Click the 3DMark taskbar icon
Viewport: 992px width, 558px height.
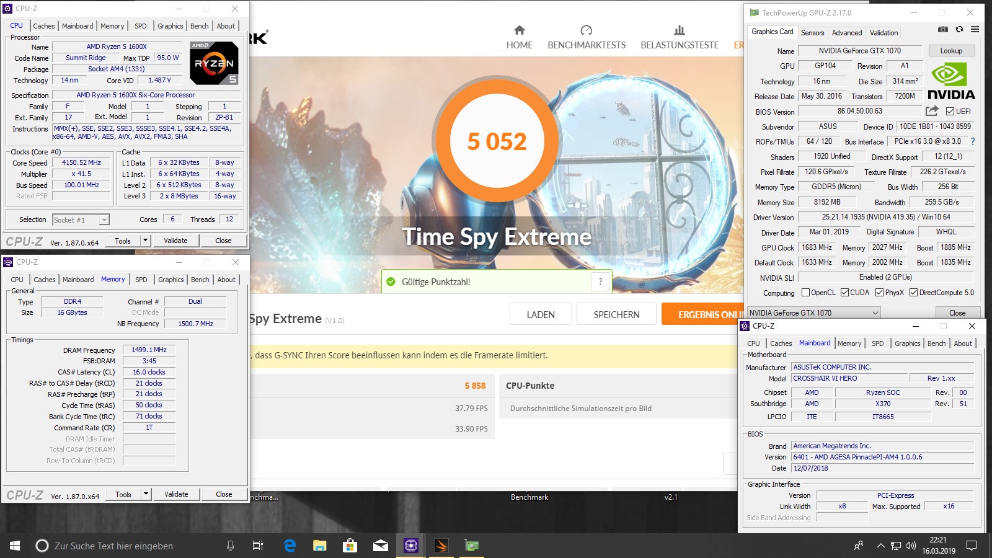441,546
